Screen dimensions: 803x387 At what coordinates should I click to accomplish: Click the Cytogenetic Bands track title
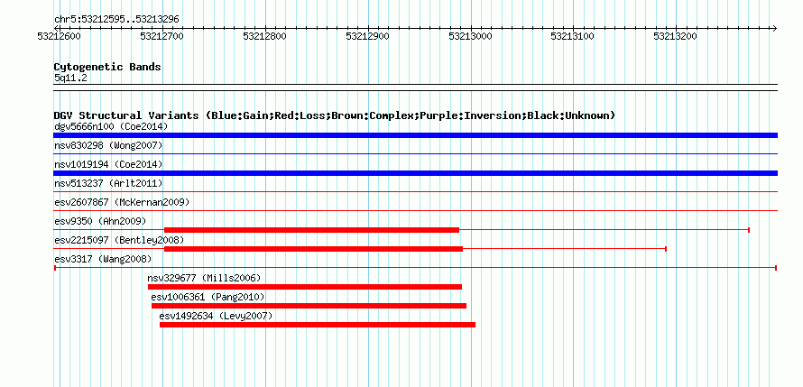click(107, 67)
